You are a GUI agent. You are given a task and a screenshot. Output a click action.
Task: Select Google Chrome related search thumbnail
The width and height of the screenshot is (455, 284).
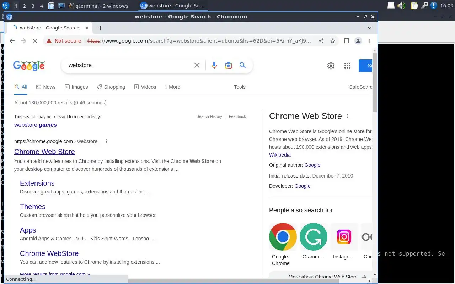point(283,237)
